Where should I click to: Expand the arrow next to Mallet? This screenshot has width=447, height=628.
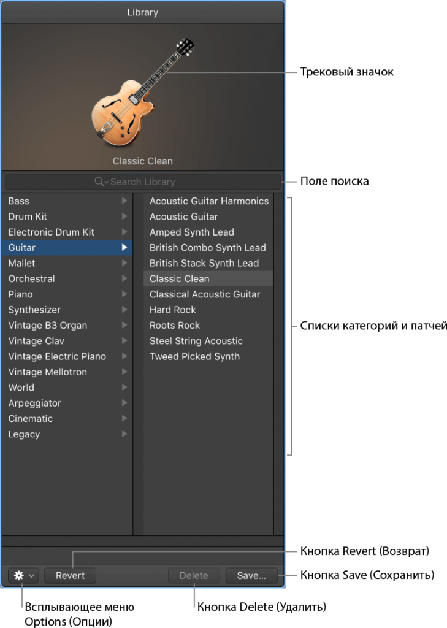click(x=124, y=262)
